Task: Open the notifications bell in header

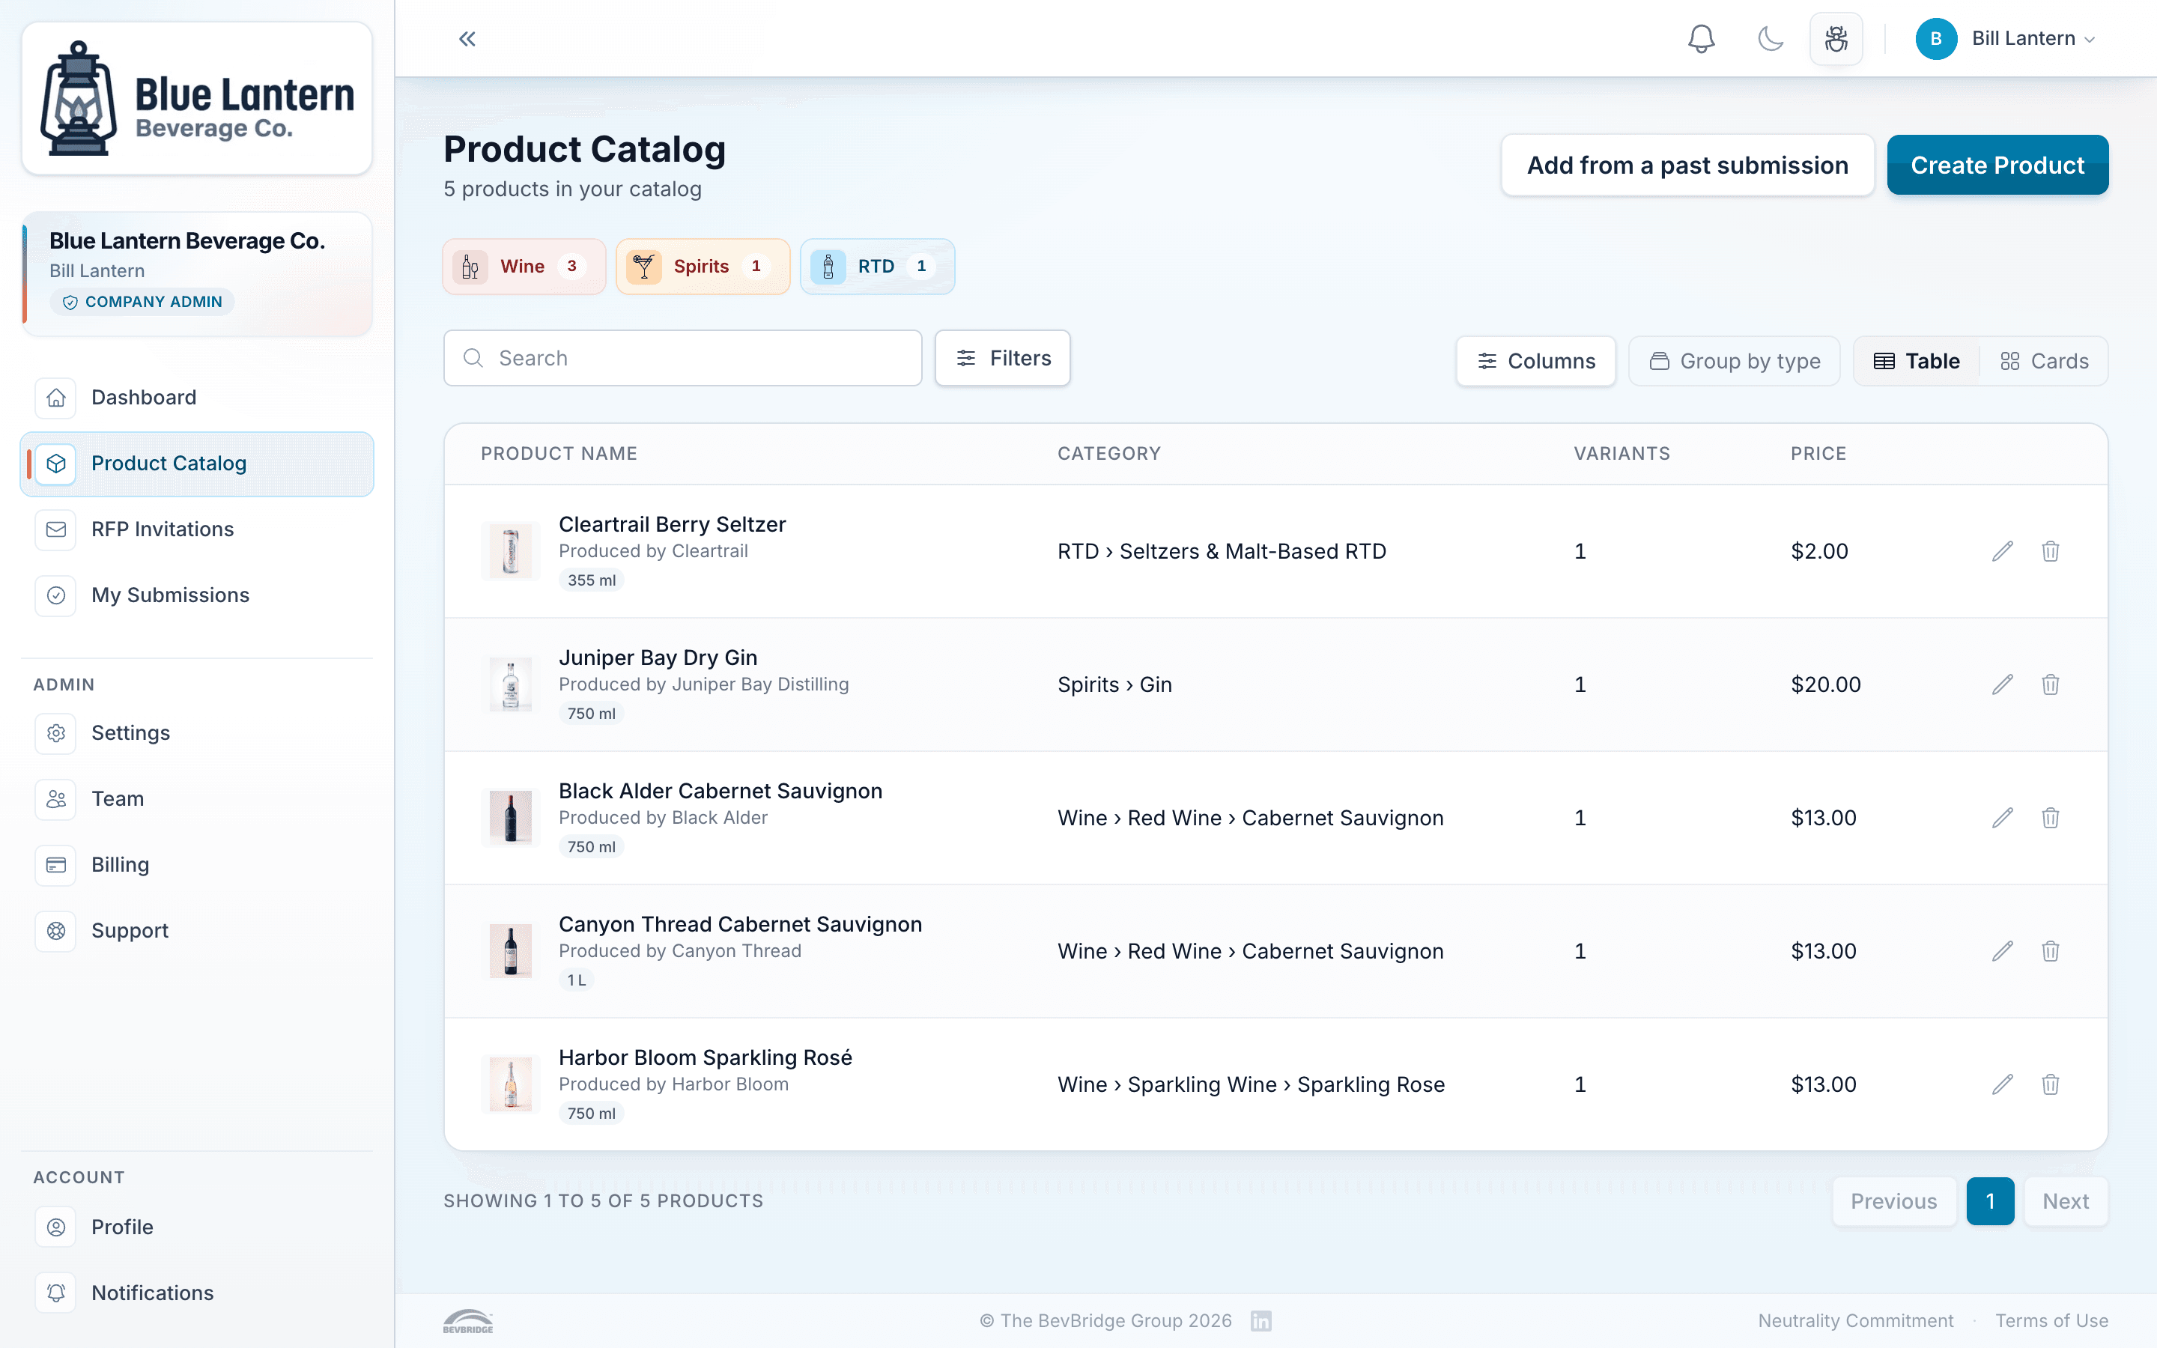Action: [1701, 38]
